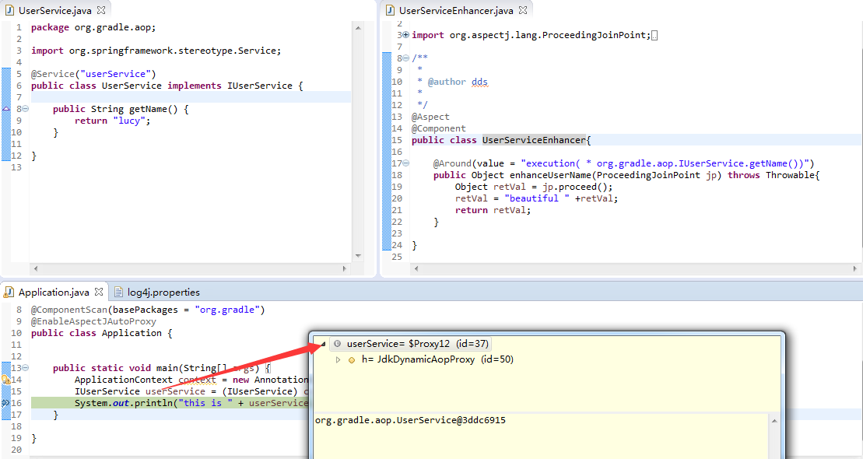Click @EnableAspectJAutoProxy annotation in Application.java
Image resolution: width=863 pixels, height=459 pixels.
click(93, 321)
